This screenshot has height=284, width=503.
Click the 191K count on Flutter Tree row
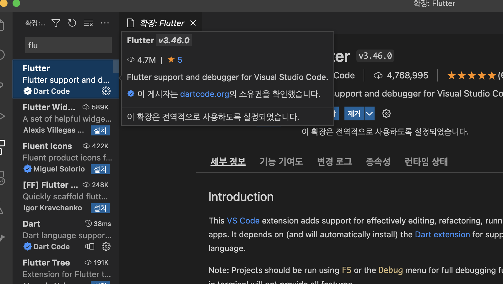coord(96,263)
